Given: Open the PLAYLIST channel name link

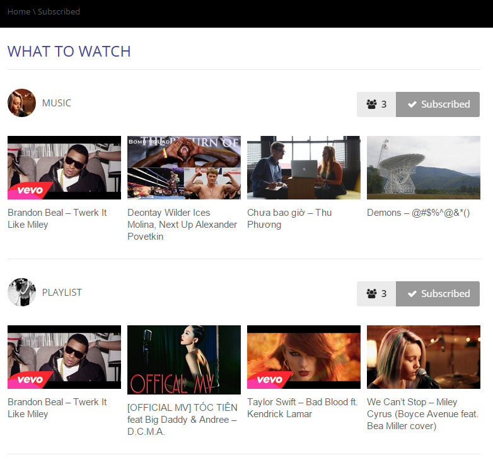Looking at the screenshot, I should [62, 293].
